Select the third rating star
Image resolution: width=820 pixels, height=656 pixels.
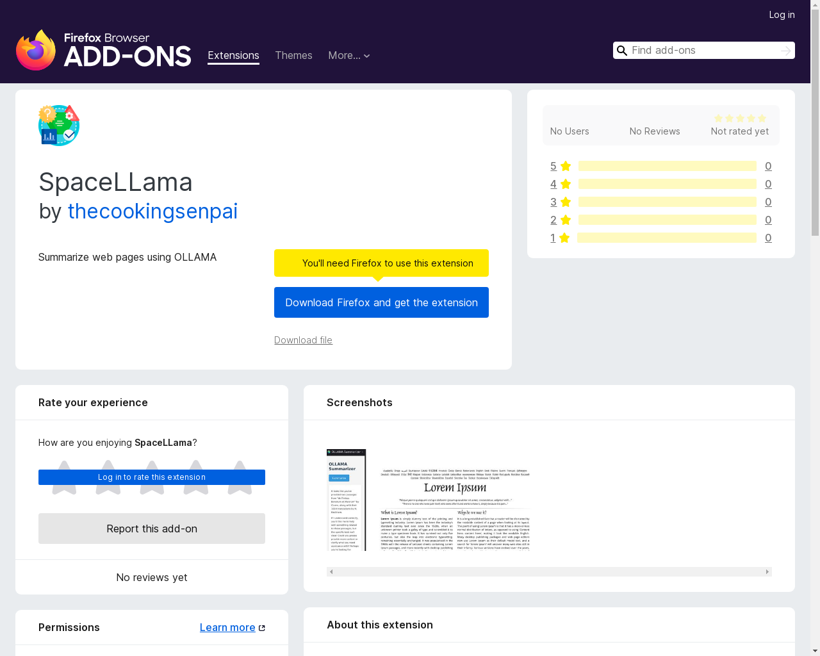(x=152, y=477)
